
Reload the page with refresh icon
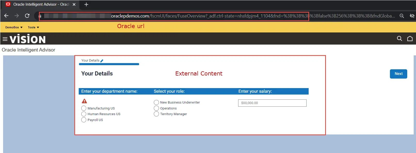click(27, 16)
